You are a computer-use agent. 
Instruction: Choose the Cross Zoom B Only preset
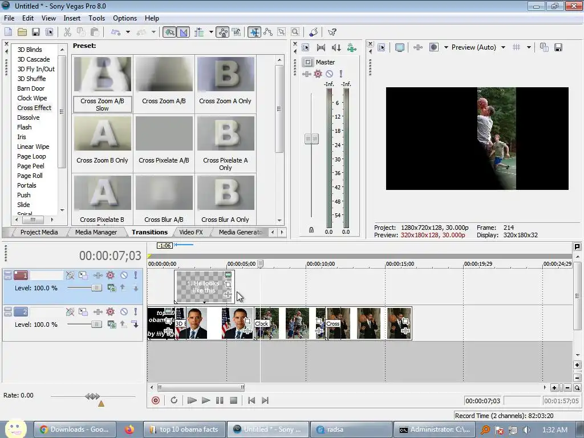pyautogui.click(x=103, y=144)
